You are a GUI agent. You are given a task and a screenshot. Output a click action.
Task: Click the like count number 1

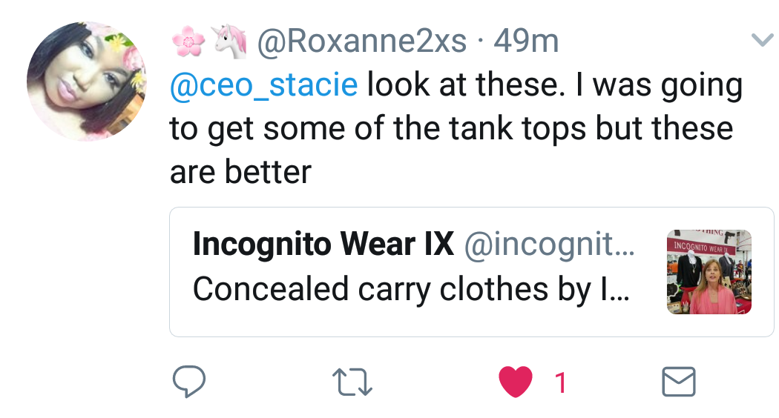pos(560,382)
